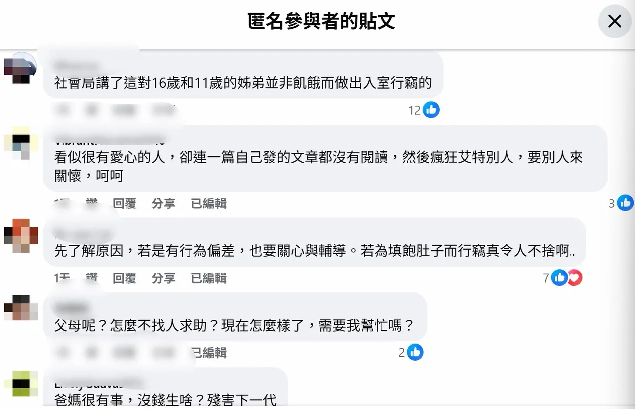
Task: Click the heart reaction icon next to 7
Action: click(574, 278)
